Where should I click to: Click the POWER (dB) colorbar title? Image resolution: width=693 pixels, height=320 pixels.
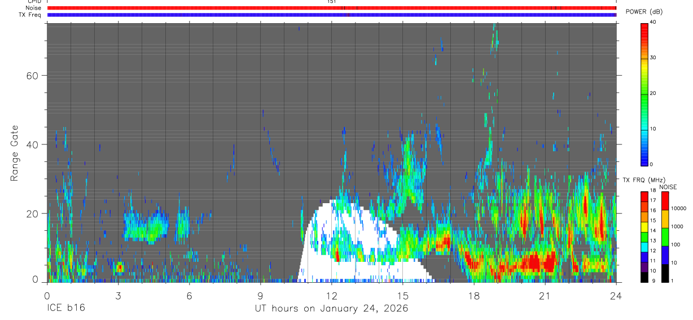[x=644, y=12]
